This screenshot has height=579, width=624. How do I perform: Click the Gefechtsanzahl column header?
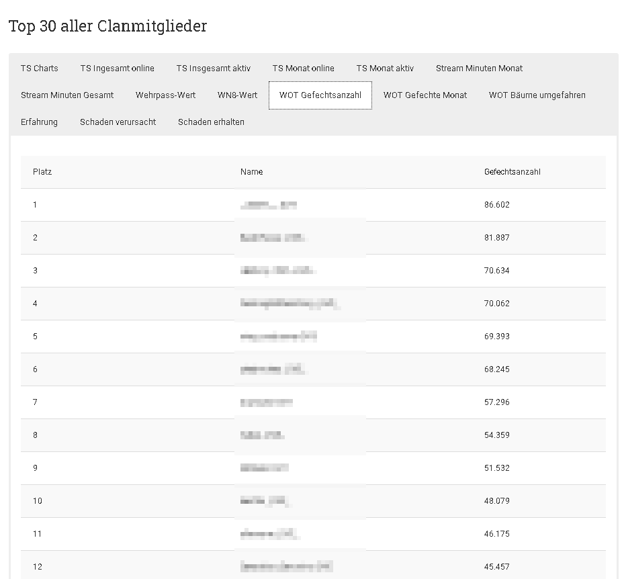(512, 172)
